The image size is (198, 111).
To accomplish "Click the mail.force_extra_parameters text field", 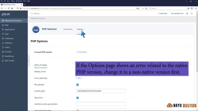I will coord(101,104).
